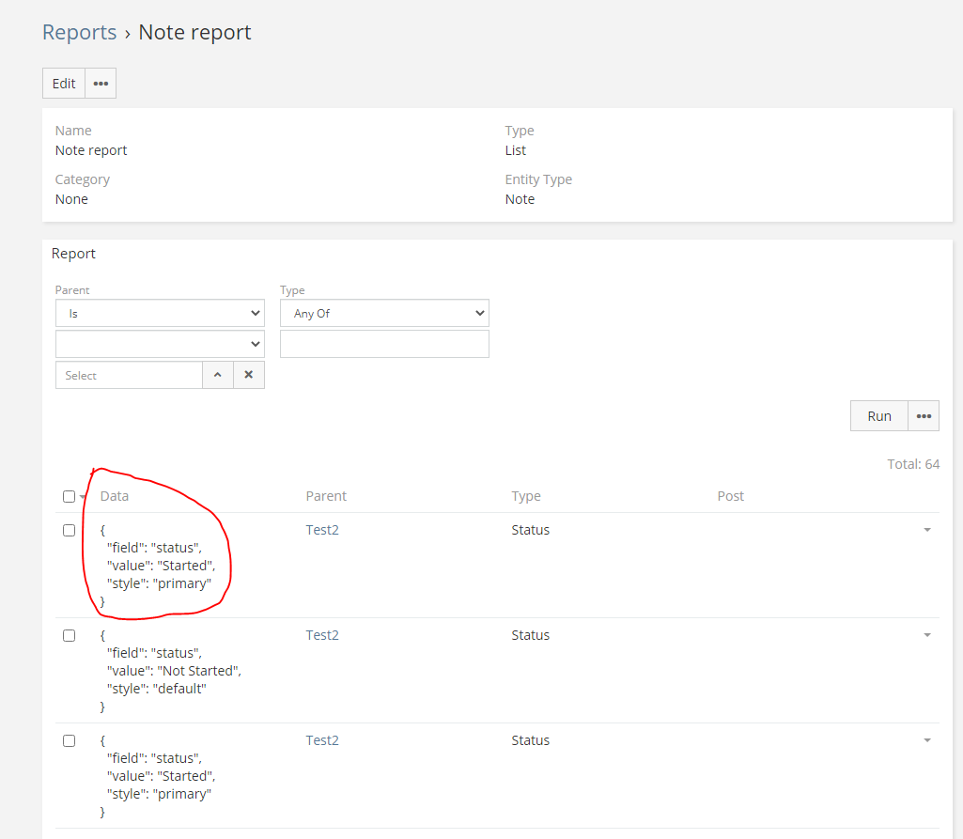
Task: Toggle the select-all checkbox in table header
Action: 69,496
